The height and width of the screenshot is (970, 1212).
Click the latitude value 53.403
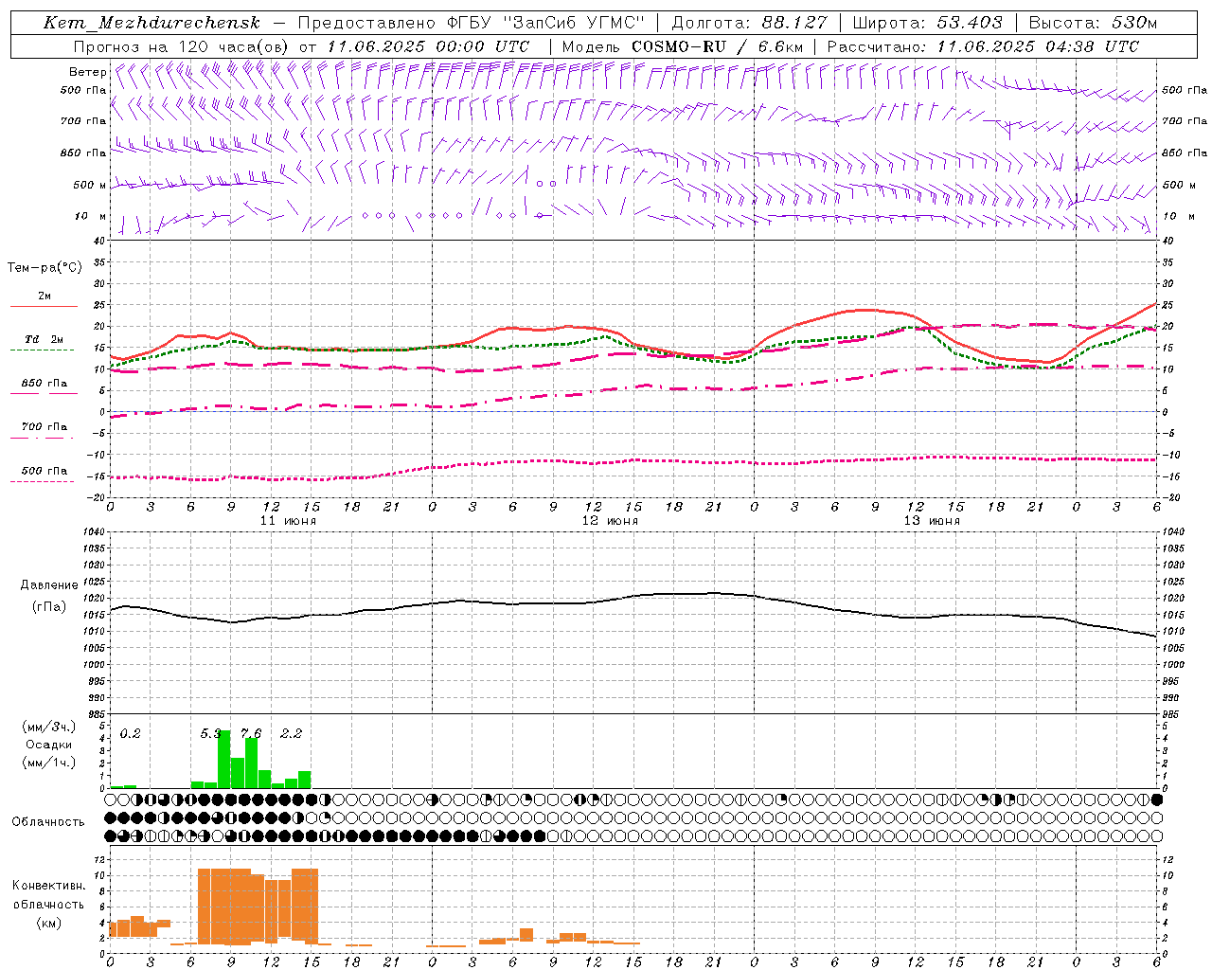(970, 24)
